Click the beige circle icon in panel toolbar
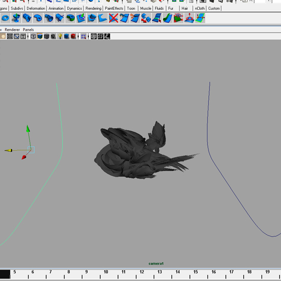281x281 pixels. pyautogui.click(x=3, y=36)
